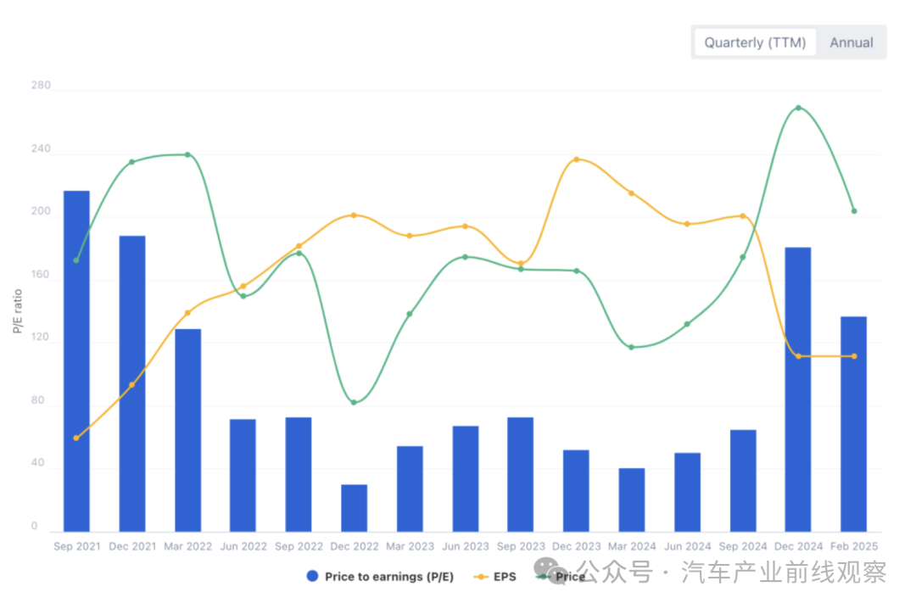
Task: Click the Mar 2022 P/E bar
Action: tap(188, 430)
